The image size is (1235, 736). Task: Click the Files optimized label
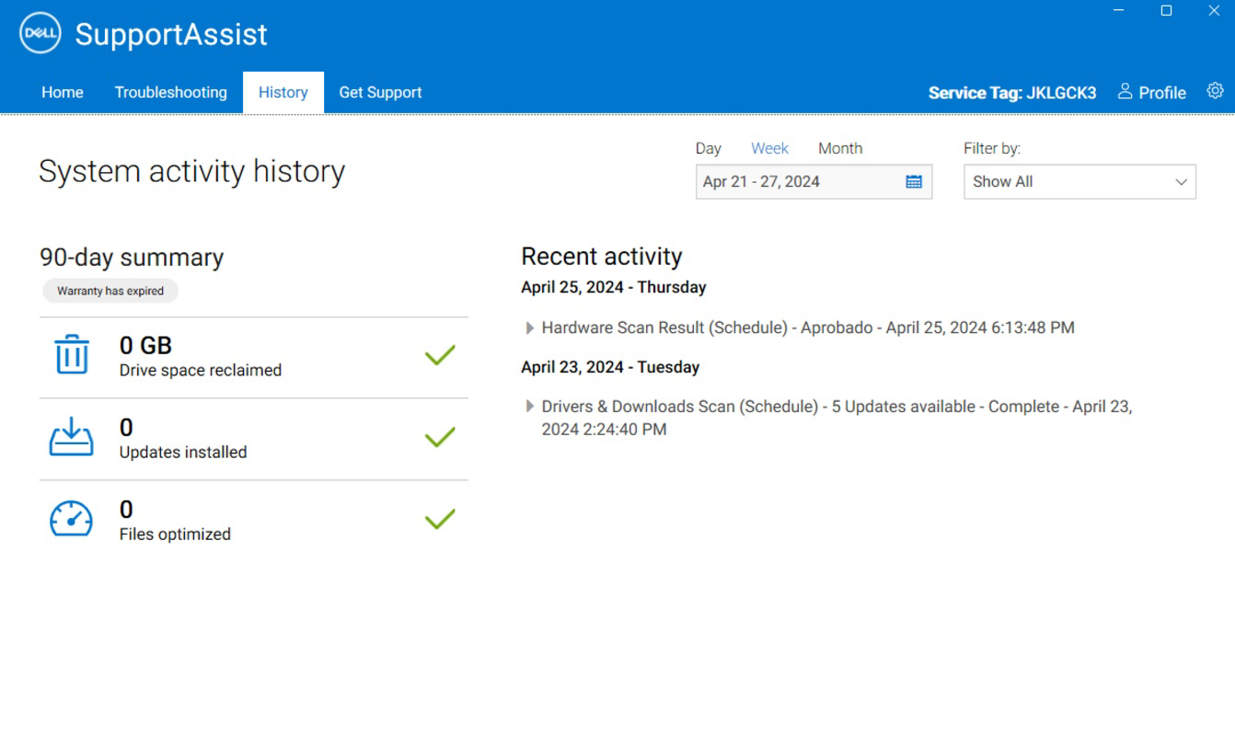[175, 534]
